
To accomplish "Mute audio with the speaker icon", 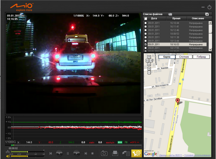I will [8, 156].
